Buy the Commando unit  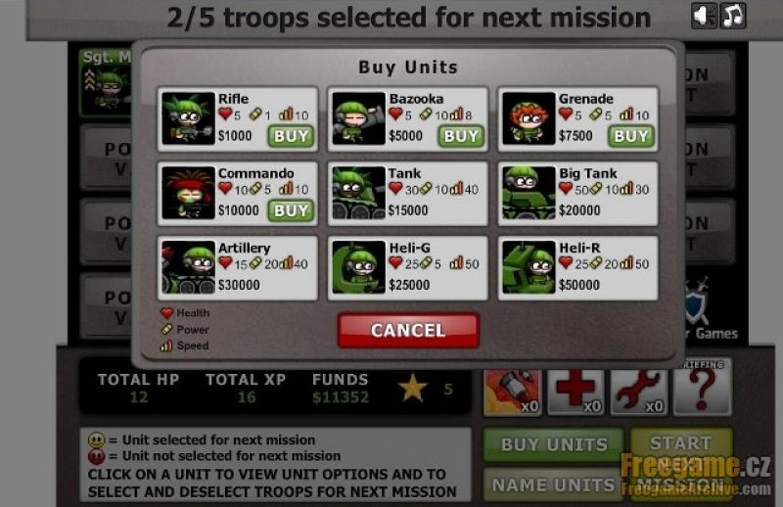tap(291, 210)
